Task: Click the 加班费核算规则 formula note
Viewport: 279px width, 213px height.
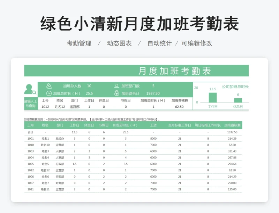Action: pyautogui.click(x=92, y=120)
